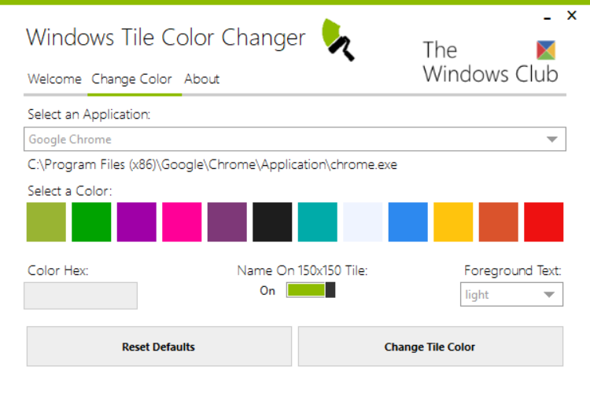590x393 pixels.
Task: Open the About tab
Action: [x=201, y=79]
